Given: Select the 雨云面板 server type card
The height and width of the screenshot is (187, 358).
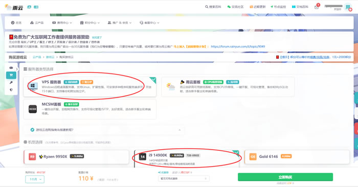Looking at the screenshot, I should [228, 87].
